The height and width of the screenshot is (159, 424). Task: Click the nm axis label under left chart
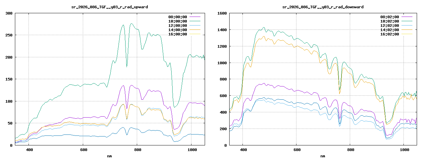coord(110,156)
